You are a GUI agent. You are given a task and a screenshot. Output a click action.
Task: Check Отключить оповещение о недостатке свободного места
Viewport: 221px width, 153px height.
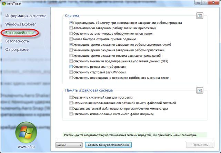(71, 78)
